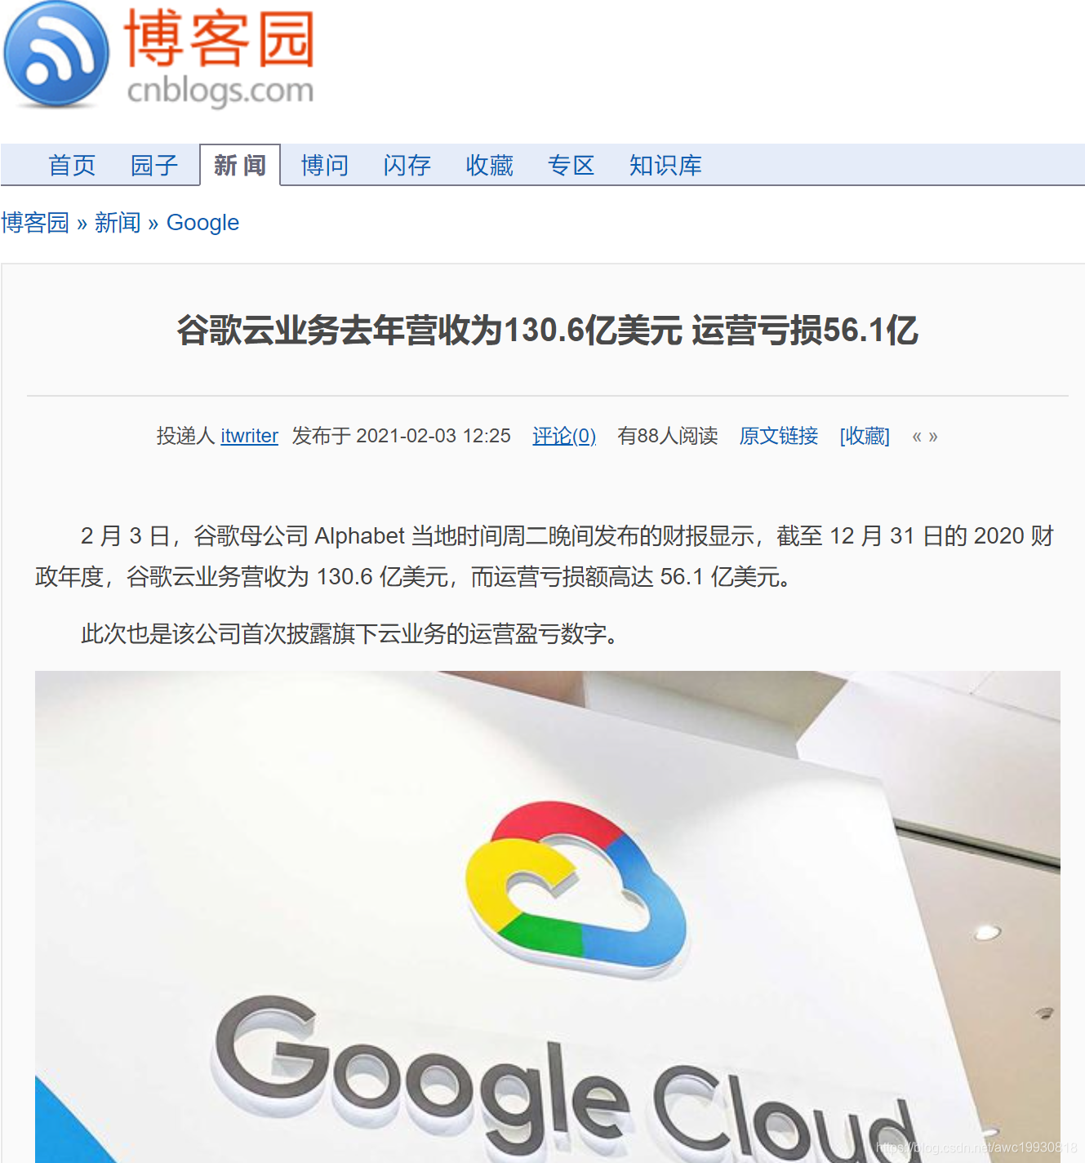
Task: Open the 原文链接 source link
Action: click(x=779, y=436)
